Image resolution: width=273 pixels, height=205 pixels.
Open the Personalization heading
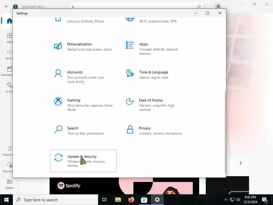point(79,44)
